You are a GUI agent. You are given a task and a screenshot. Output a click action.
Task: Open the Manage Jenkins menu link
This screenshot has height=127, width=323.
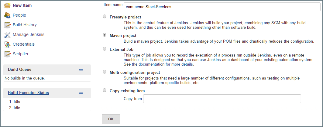pos(28,34)
